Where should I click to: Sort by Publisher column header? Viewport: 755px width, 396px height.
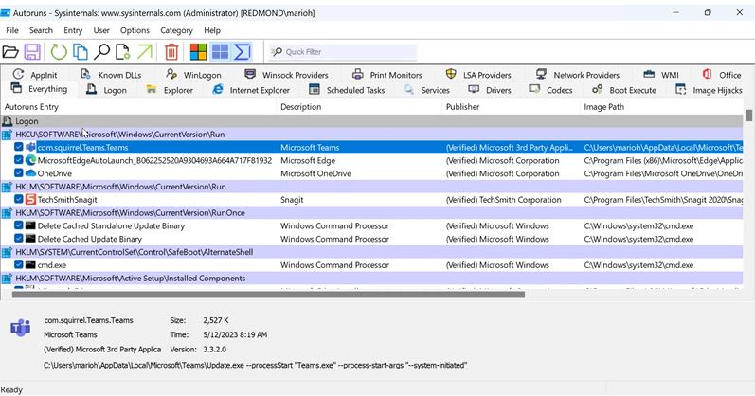[511, 107]
